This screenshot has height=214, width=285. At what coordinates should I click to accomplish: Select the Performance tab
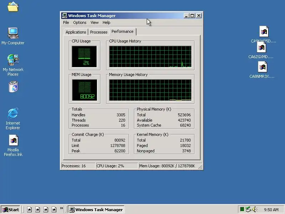(123, 31)
